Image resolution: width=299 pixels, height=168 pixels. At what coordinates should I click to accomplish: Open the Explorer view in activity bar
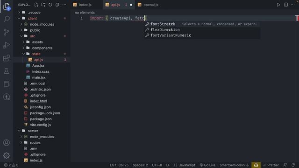tap(7, 6)
